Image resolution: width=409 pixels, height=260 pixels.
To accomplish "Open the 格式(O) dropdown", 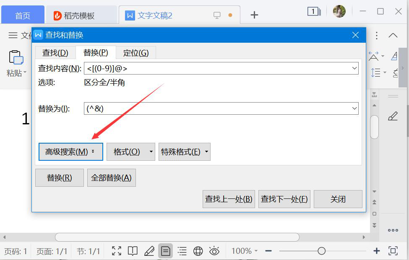I will (x=131, y=152).
